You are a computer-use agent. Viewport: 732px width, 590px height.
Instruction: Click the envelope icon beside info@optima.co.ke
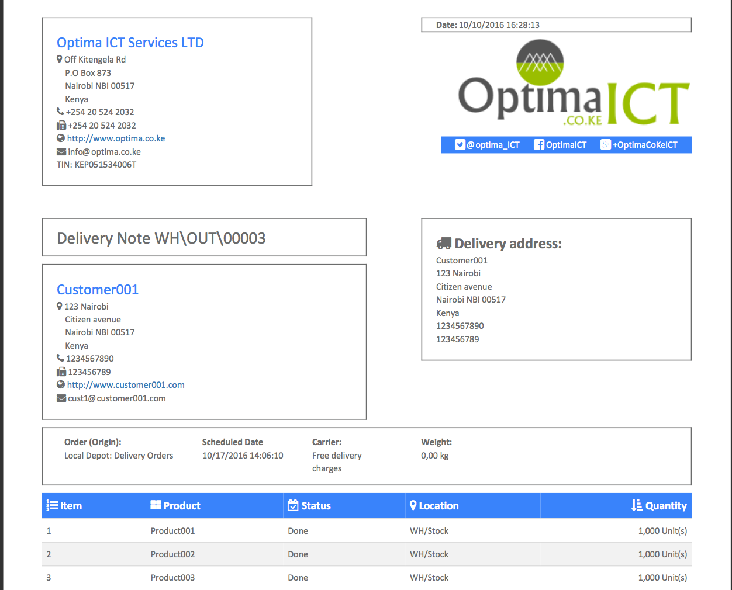coord(61,152)
